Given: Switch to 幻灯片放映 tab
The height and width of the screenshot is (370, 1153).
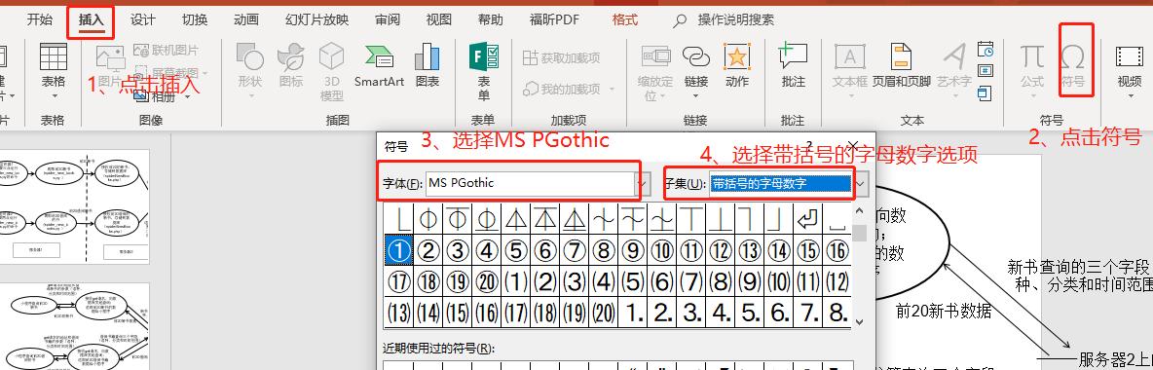Looking at the screenshot, I should pos(316,20).
